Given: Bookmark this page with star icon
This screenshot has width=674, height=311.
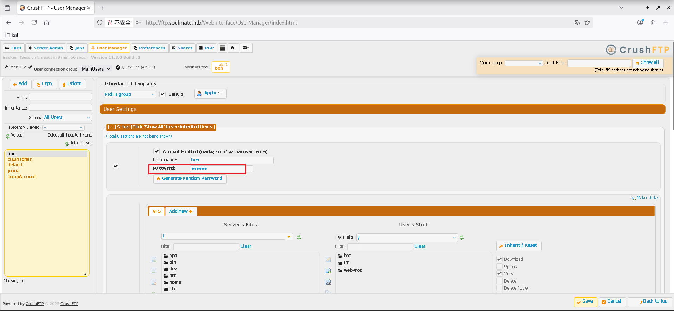Looking at the screenshot, I should click(x=587, y=22).
